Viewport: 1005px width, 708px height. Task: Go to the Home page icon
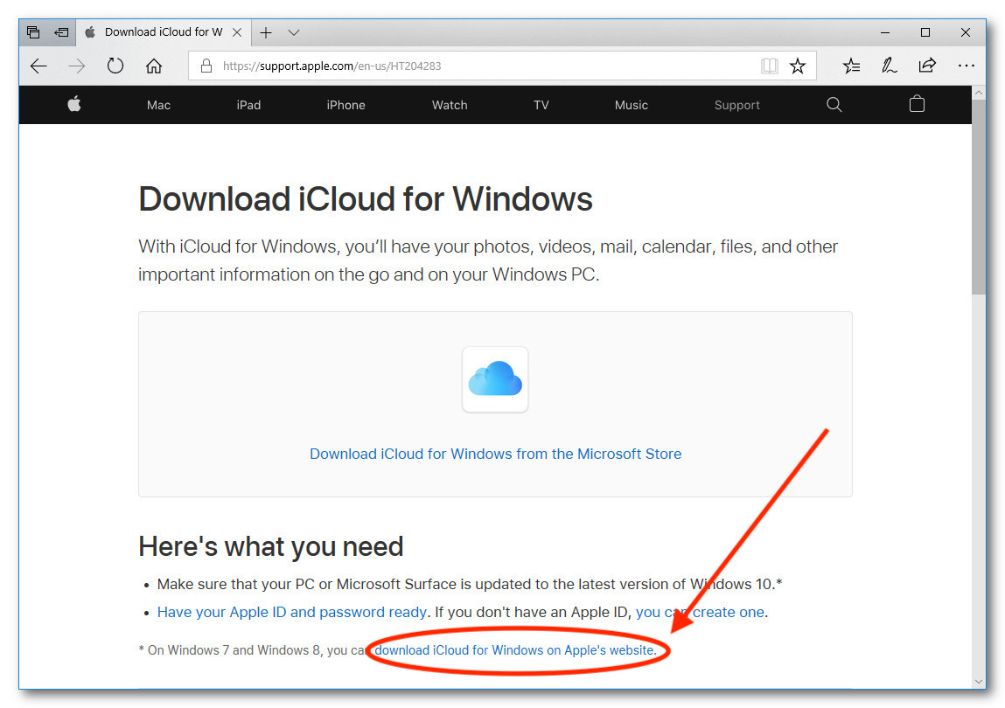[x=154, y=66]
